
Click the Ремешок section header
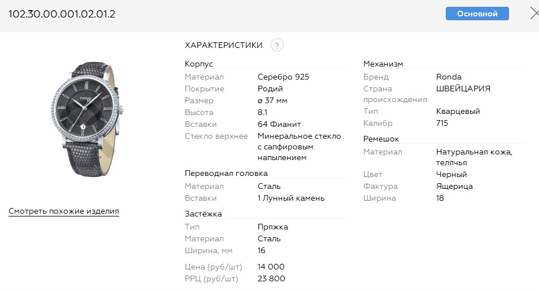381,139
